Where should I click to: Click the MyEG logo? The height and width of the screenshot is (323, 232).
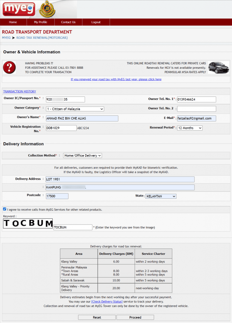19,9
